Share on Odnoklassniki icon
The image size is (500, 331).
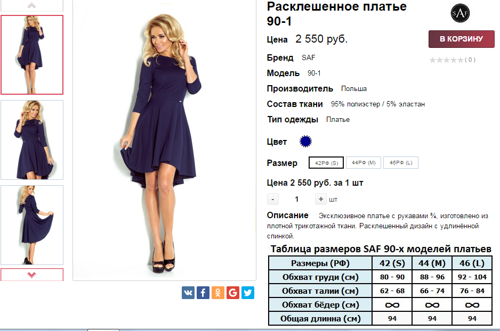point(218,293)
